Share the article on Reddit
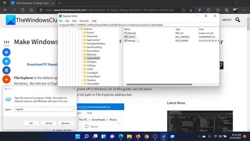Viewport: 250px width, 141px height. click(6, 79)
